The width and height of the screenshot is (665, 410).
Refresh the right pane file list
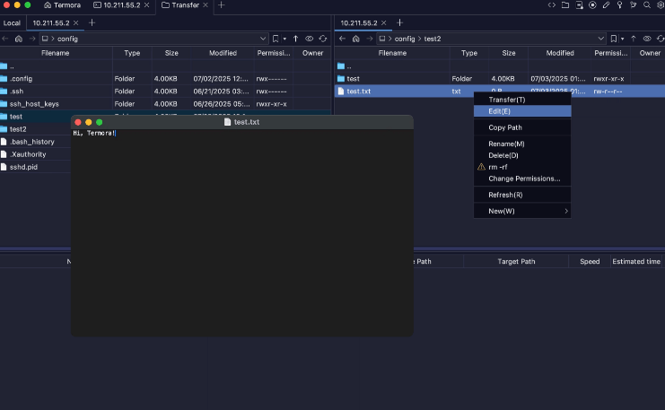(661, 39)
